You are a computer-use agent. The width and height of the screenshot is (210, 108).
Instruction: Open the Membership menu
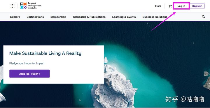[58, 17]
